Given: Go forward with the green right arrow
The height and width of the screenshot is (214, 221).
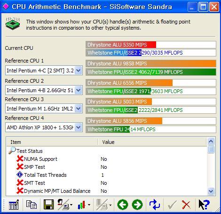Looking at the screenshot, I should (137, 205).
